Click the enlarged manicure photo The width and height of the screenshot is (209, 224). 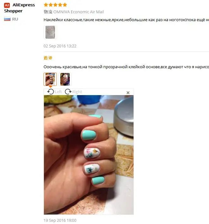(x=89, y=155)
